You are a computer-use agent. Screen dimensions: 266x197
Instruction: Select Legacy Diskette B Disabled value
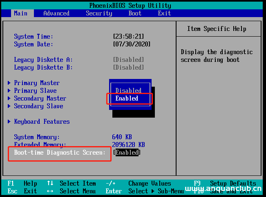tap(128, 68)
